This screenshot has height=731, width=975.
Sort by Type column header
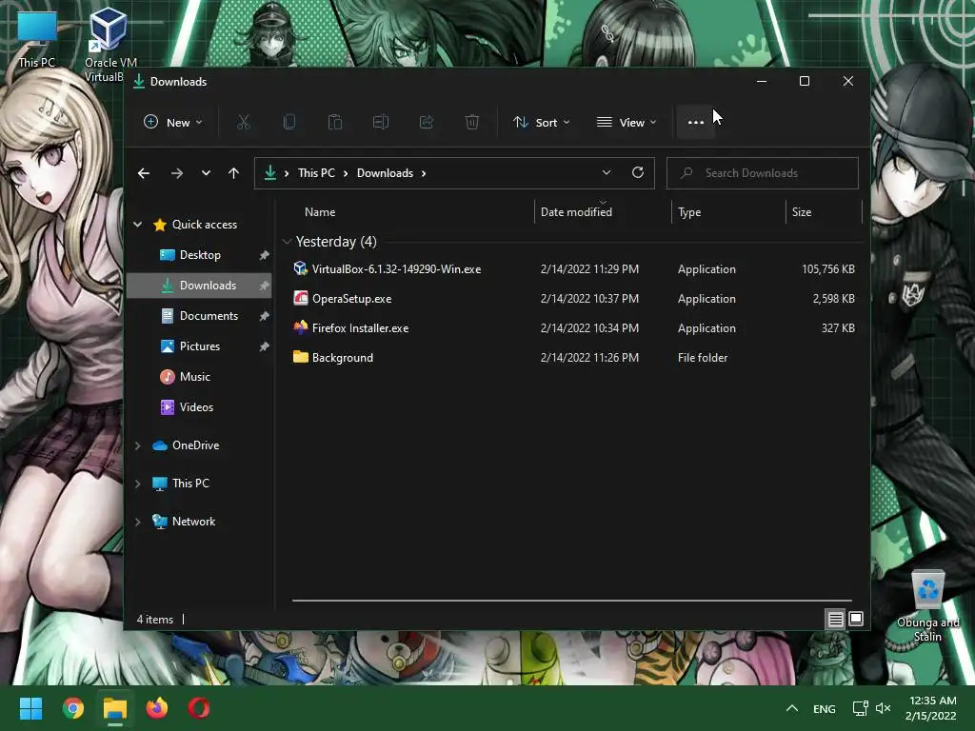728,212
